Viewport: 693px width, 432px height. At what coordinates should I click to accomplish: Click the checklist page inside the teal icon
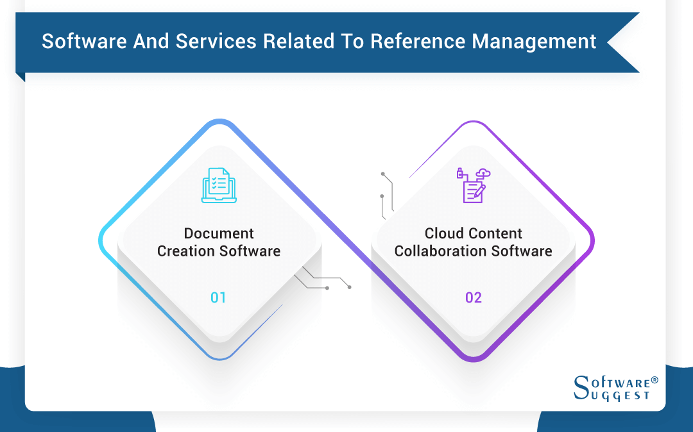(x=218, y=183)
